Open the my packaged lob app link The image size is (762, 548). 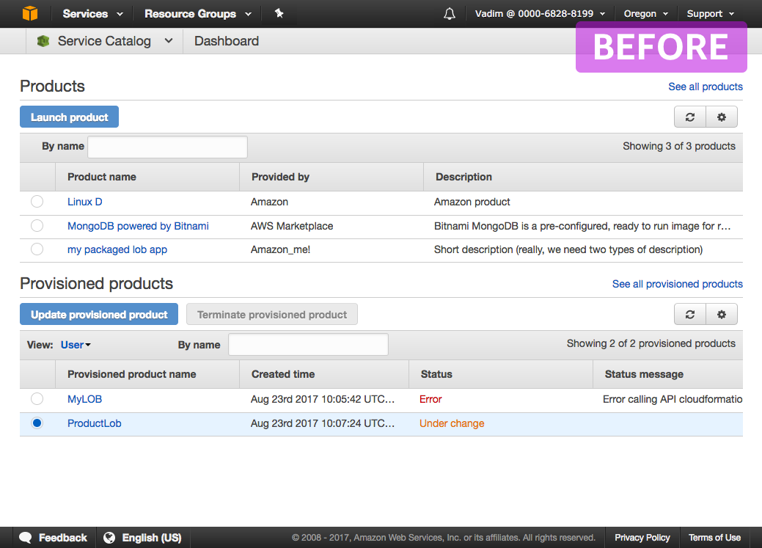117,249
